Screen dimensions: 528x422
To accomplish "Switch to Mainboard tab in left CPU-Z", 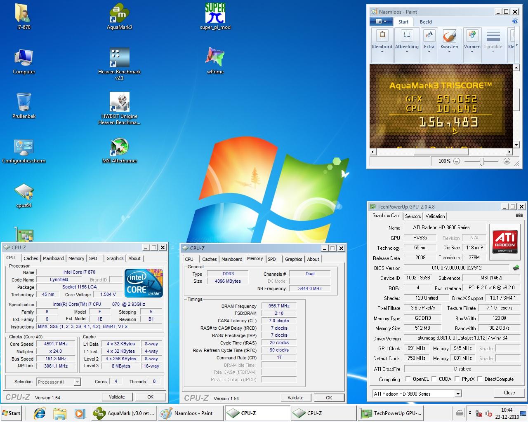I will coord(53,258).
